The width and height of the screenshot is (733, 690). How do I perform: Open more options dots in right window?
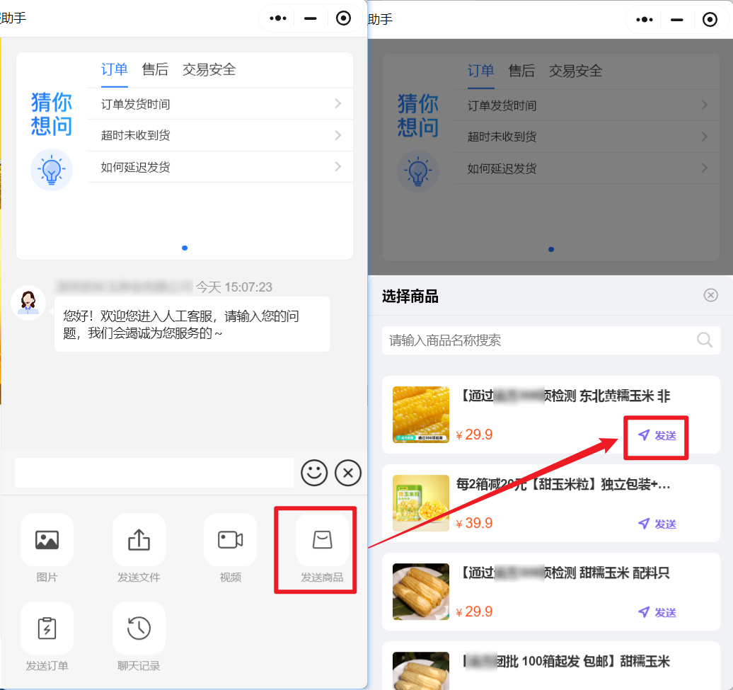645,20
